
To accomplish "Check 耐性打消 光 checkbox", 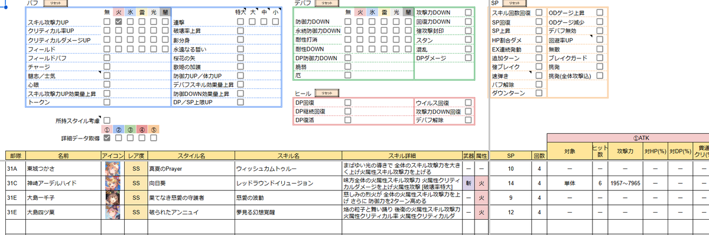I will 396,39.
